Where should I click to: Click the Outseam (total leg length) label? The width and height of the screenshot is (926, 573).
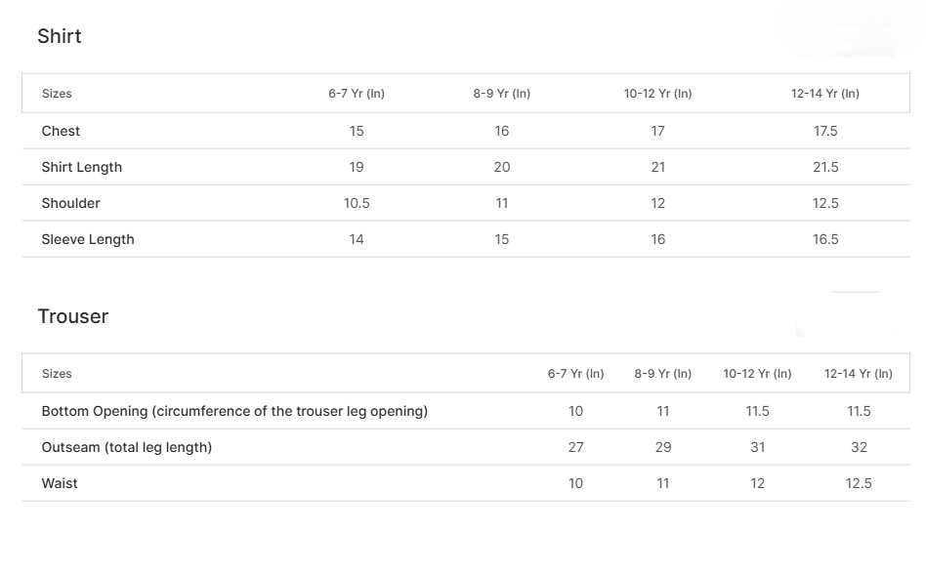127,447
